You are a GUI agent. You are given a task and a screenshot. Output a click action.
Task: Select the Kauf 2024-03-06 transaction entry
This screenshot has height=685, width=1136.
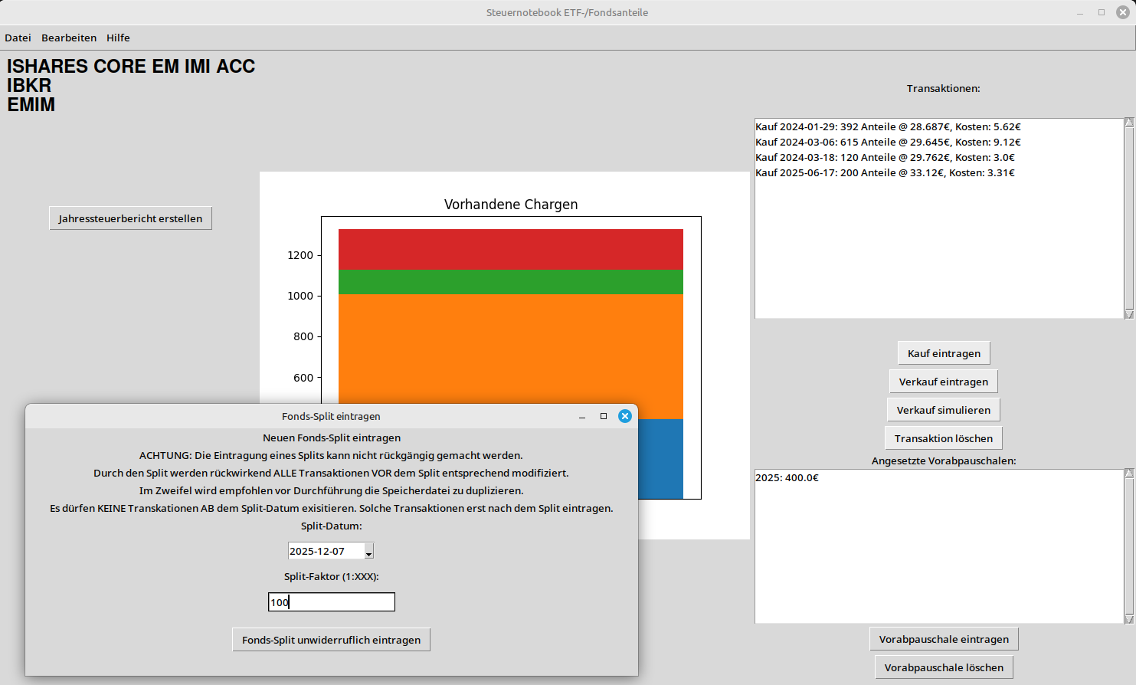point(888,142)
